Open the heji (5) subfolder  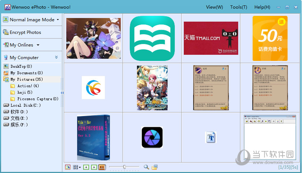(x=25, y=93)
